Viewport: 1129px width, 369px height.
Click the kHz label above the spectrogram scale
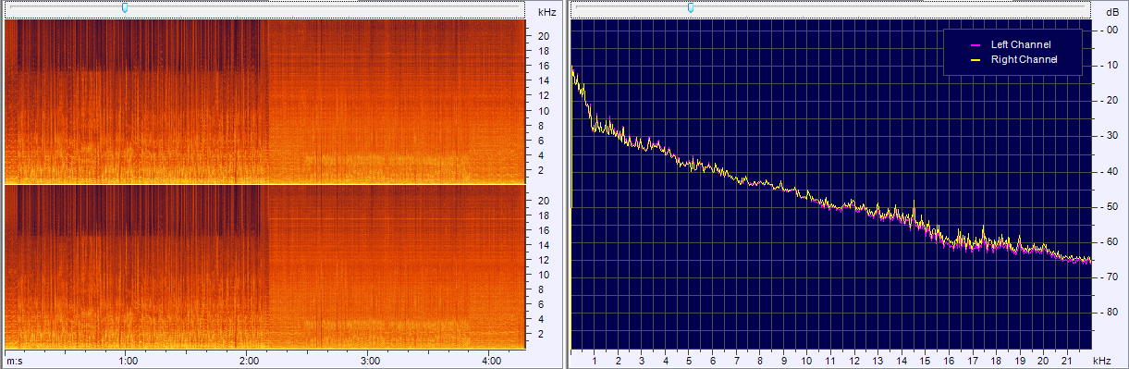point(546,11)
